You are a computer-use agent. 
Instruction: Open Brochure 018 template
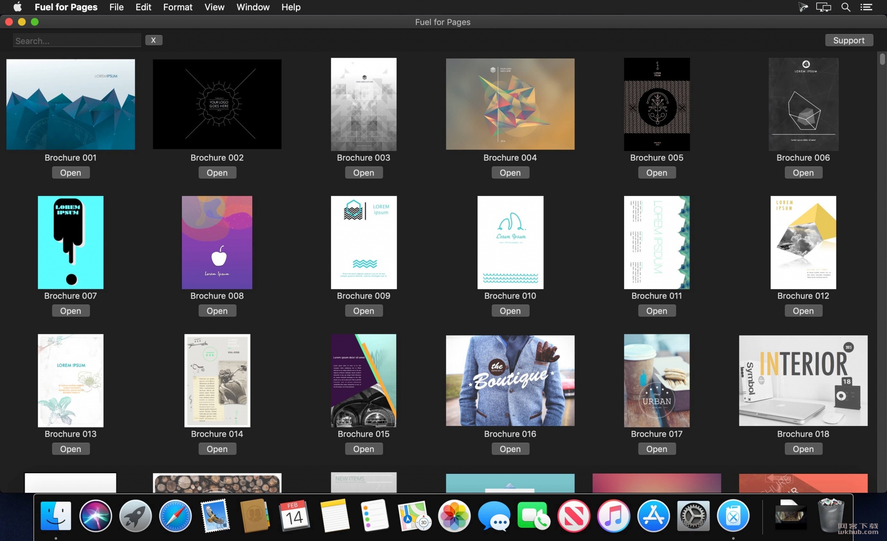click(x=803, y=449)
